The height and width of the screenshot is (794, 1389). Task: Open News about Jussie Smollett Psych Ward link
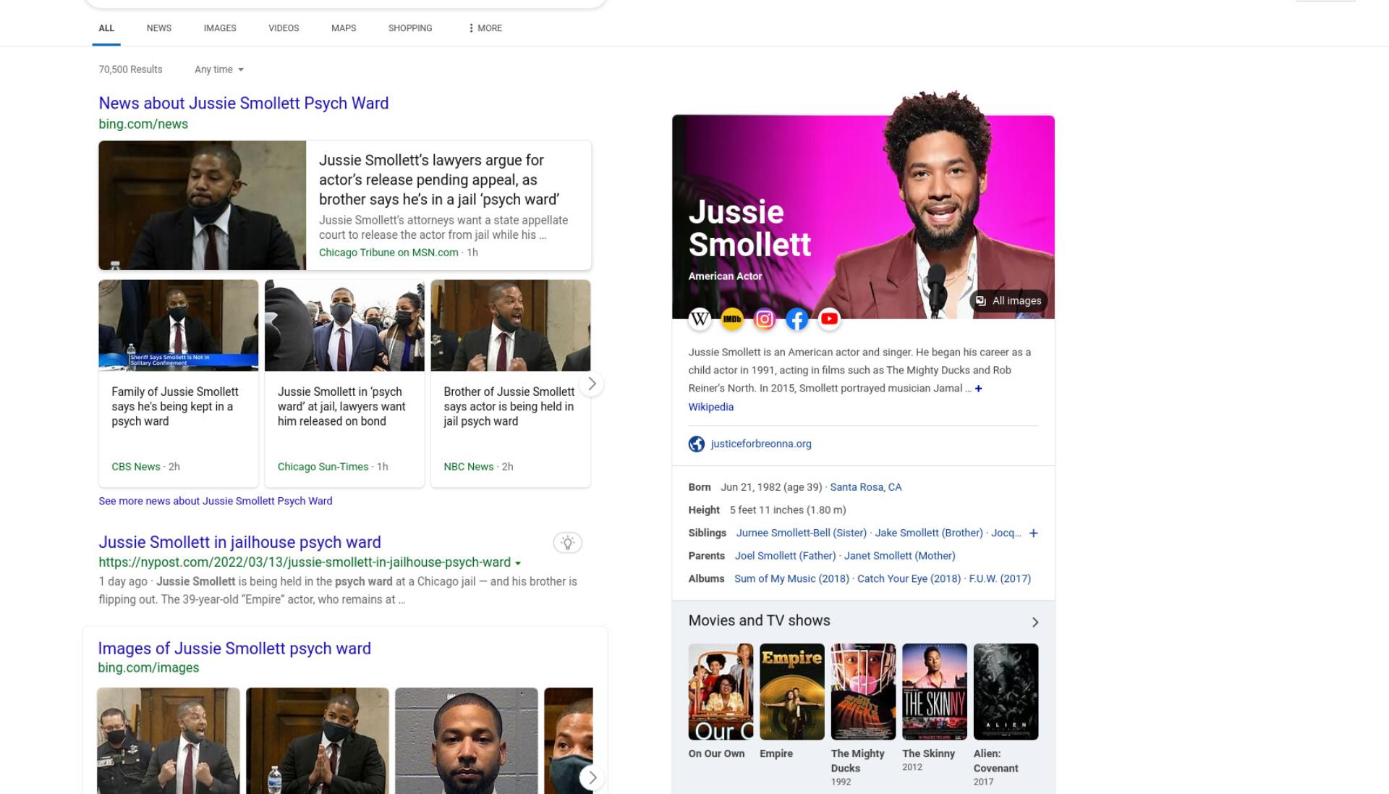(x=244, y=104)
